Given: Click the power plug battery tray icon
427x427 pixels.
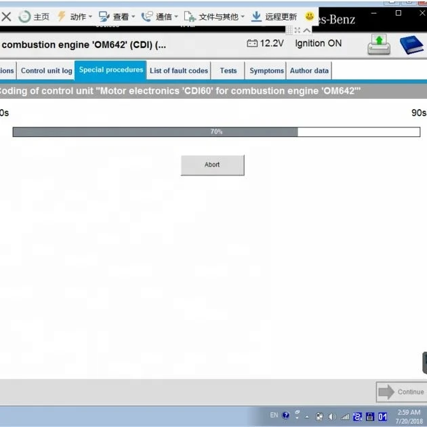Looking at the screenshot, I should point(319,416).
